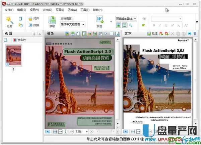Expand the toolbar overflow chevron
201x145 pixels.
(197, 22)
